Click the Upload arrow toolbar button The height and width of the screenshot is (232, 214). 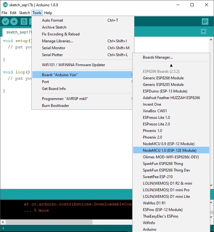click(x=14, y=22)
